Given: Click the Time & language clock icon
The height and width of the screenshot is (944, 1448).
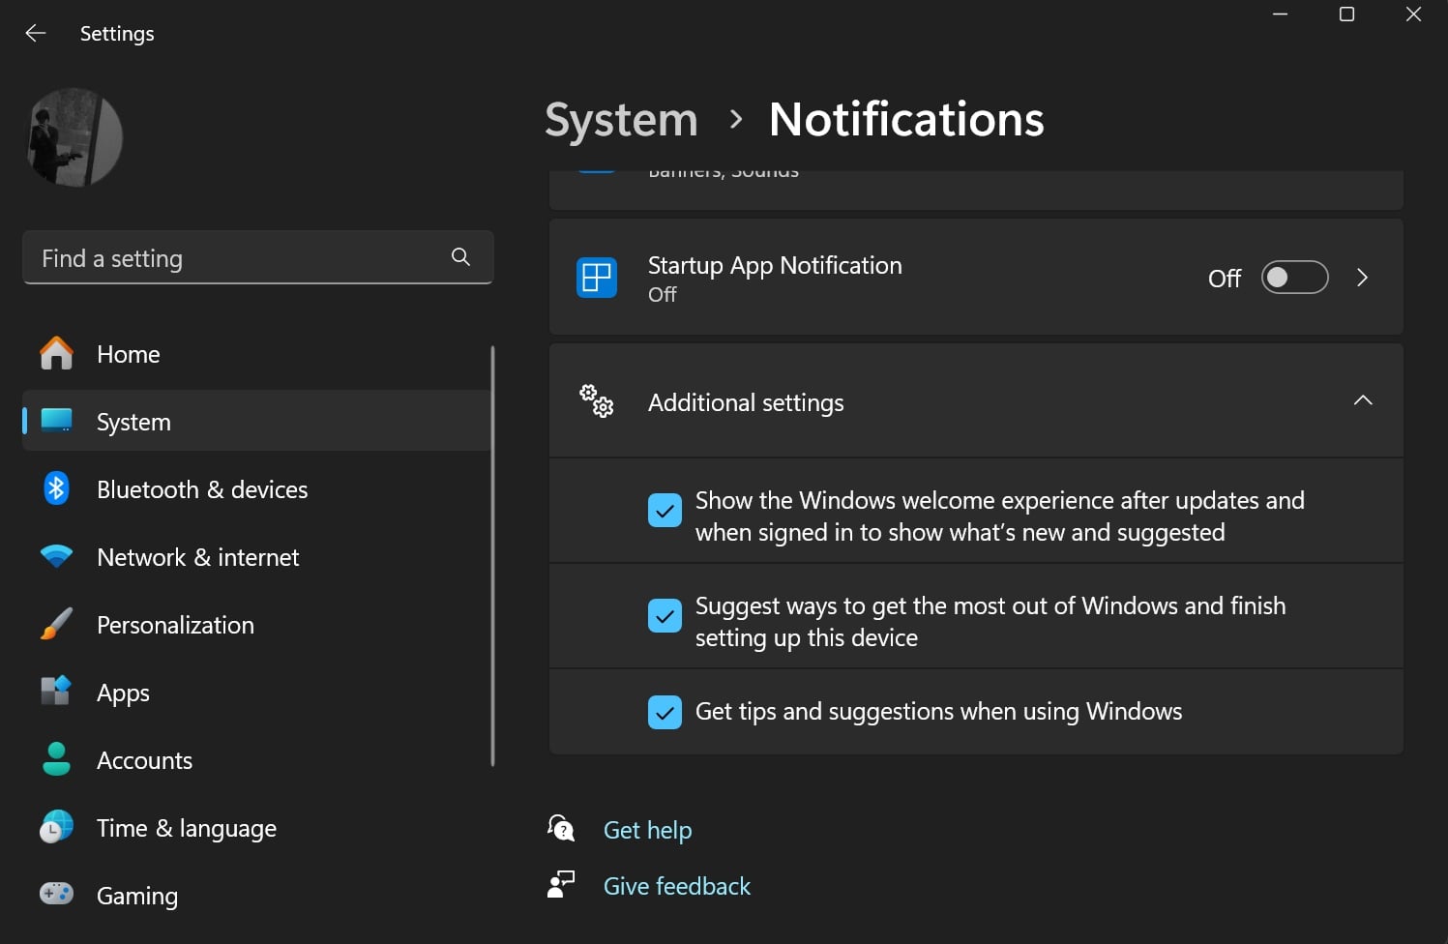Looking at the screenshot, I should tap(56, 827).
